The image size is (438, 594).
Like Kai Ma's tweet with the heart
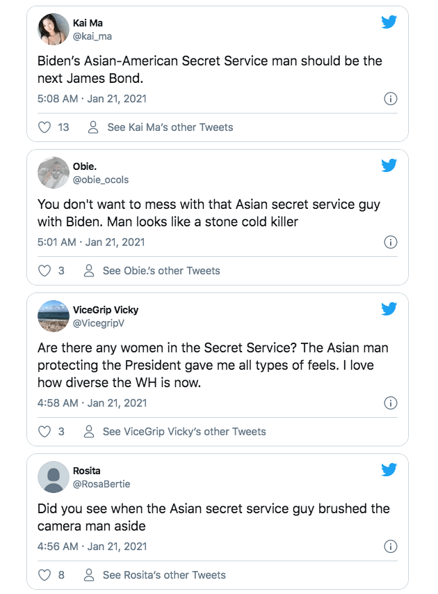tap(44, 127)
